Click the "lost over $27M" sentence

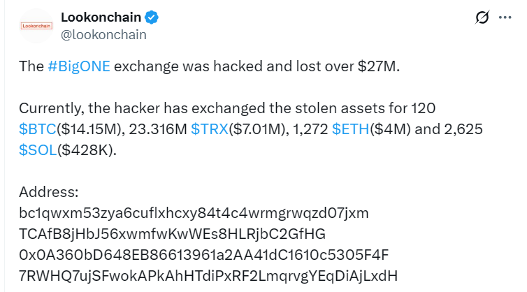[347, 66]
